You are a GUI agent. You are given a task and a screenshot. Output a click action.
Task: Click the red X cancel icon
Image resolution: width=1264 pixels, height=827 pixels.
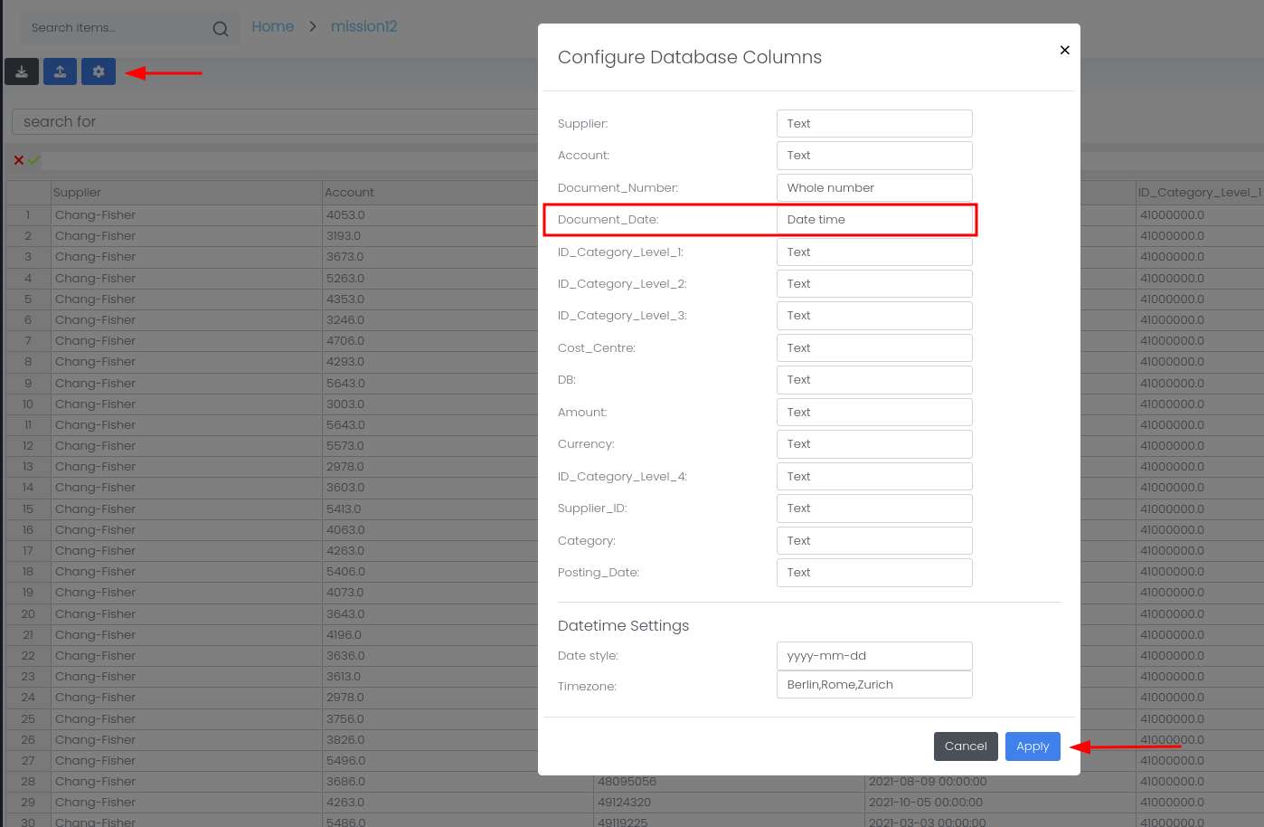pos(19,160)
